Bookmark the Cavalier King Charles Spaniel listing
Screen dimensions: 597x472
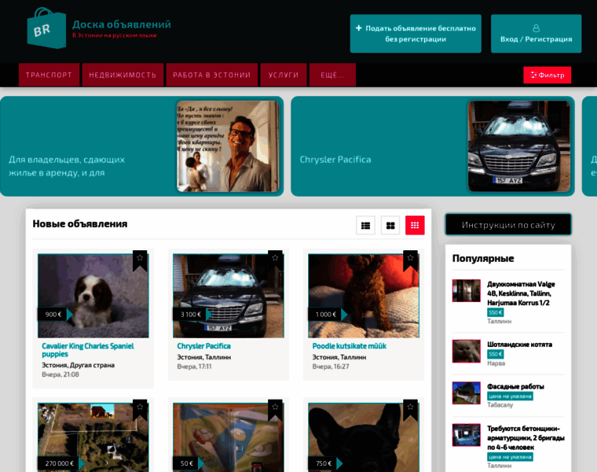click(x=140, y=260)
